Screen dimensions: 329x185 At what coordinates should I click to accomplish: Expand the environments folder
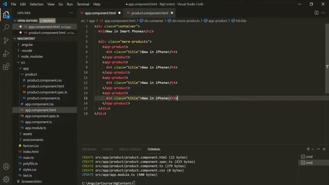pyautogui.click(x=33, y=140)
